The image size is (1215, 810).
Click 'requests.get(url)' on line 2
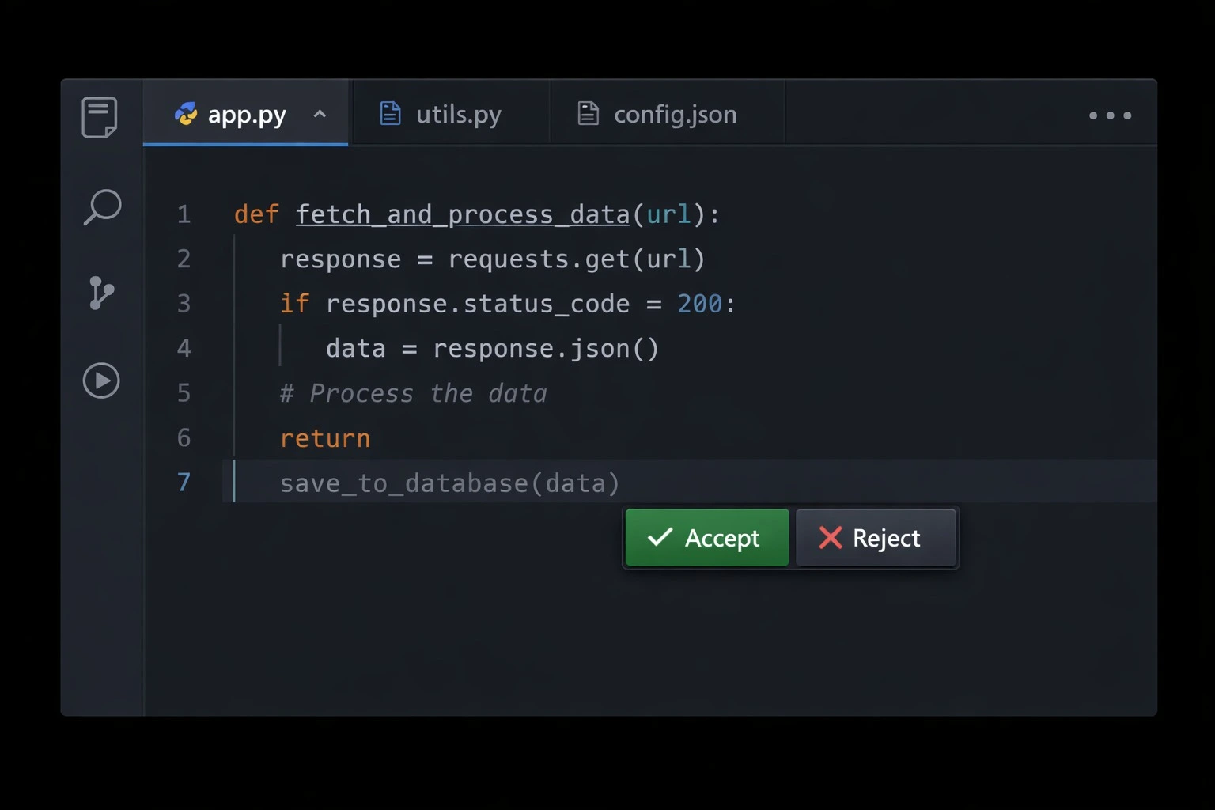point(577,259)
